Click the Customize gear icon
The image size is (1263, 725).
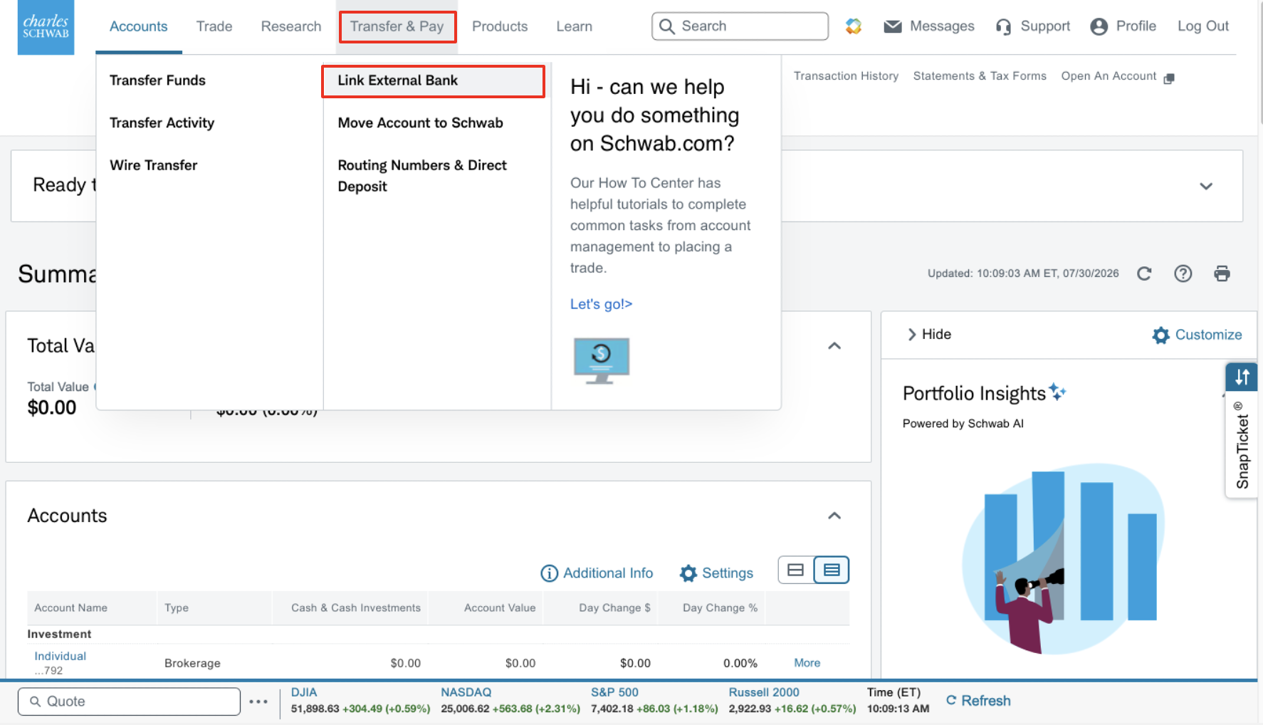[1160, 335]
